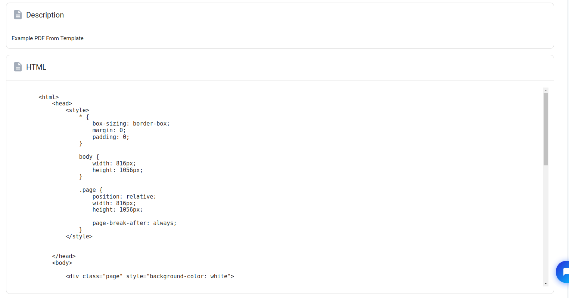Click the opening <html> tag line
The width and height of the screenshot is (569, 298).
(49, 97)
